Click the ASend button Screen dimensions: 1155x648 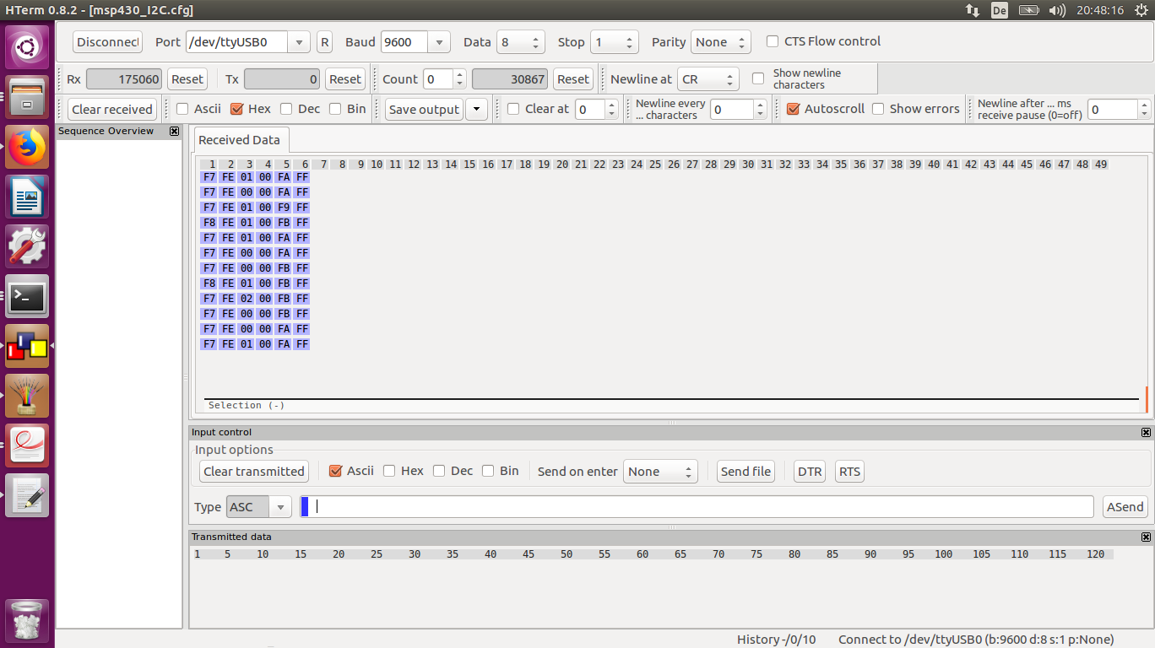[x=1125, y=507]
